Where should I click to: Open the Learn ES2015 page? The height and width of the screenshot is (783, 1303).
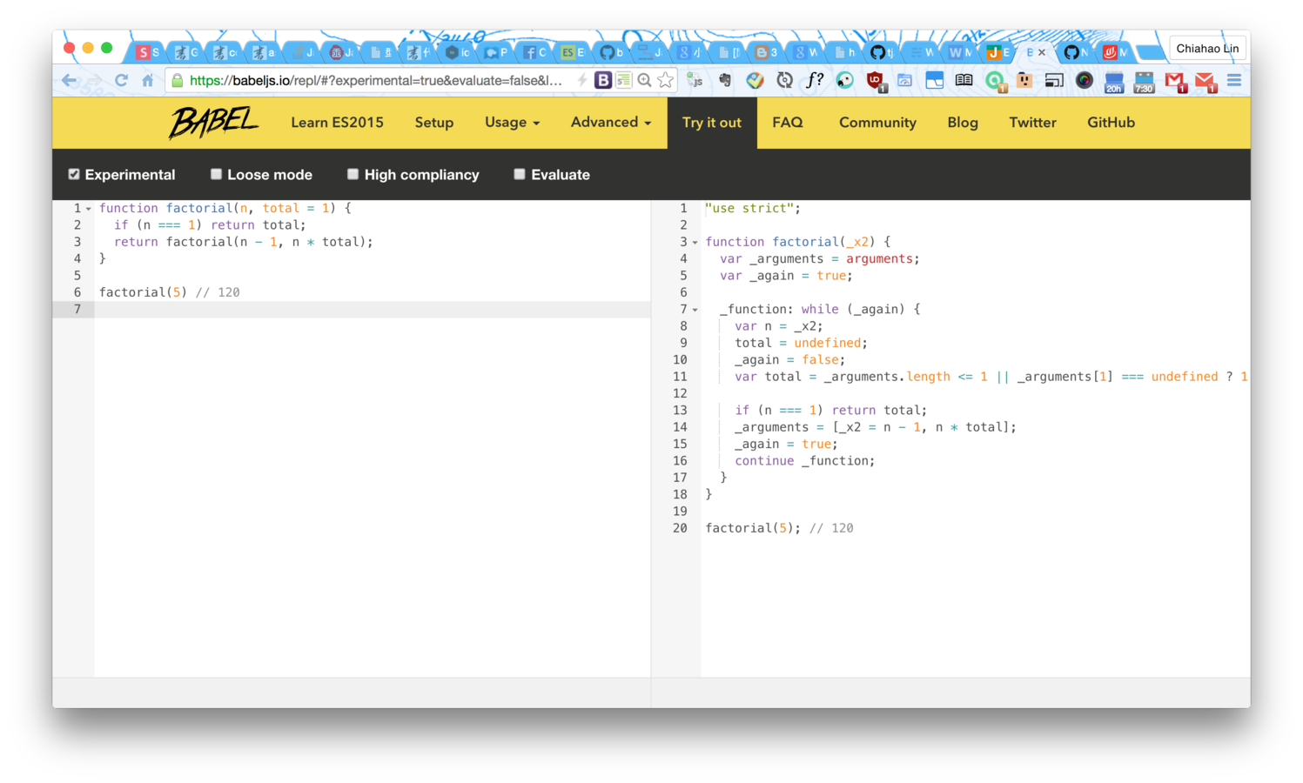click(337, 123)
